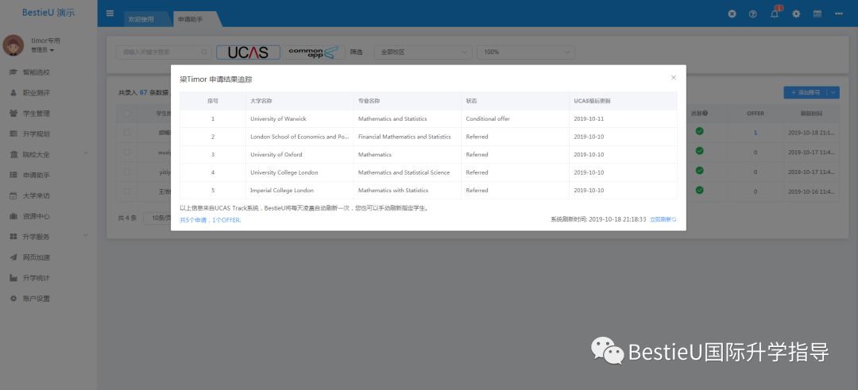Open the three-dots more menu in top bar

[839, 14]
